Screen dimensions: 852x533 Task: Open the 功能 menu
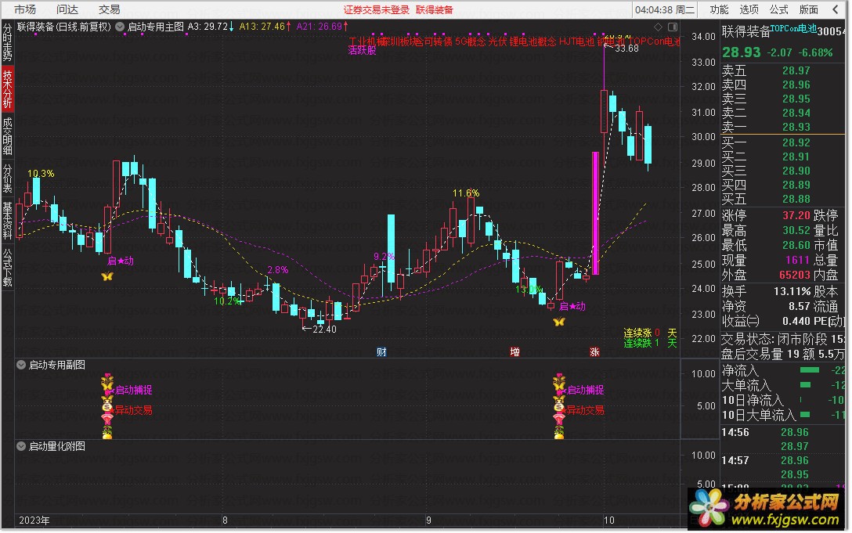(718, 9)
